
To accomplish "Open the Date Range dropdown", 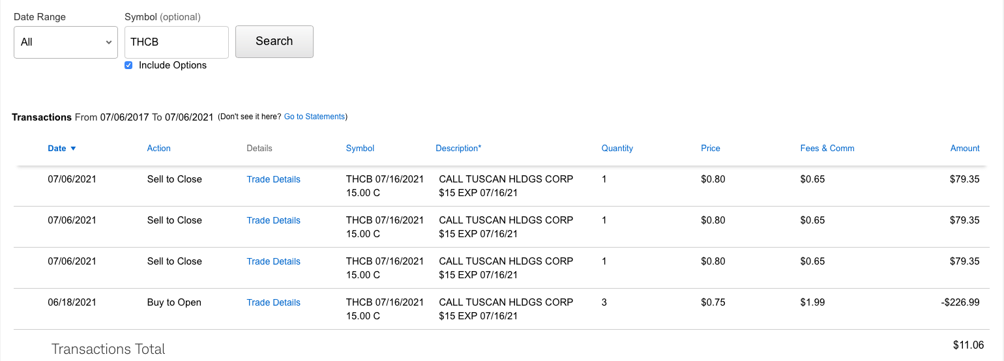I will pos(65,42).
